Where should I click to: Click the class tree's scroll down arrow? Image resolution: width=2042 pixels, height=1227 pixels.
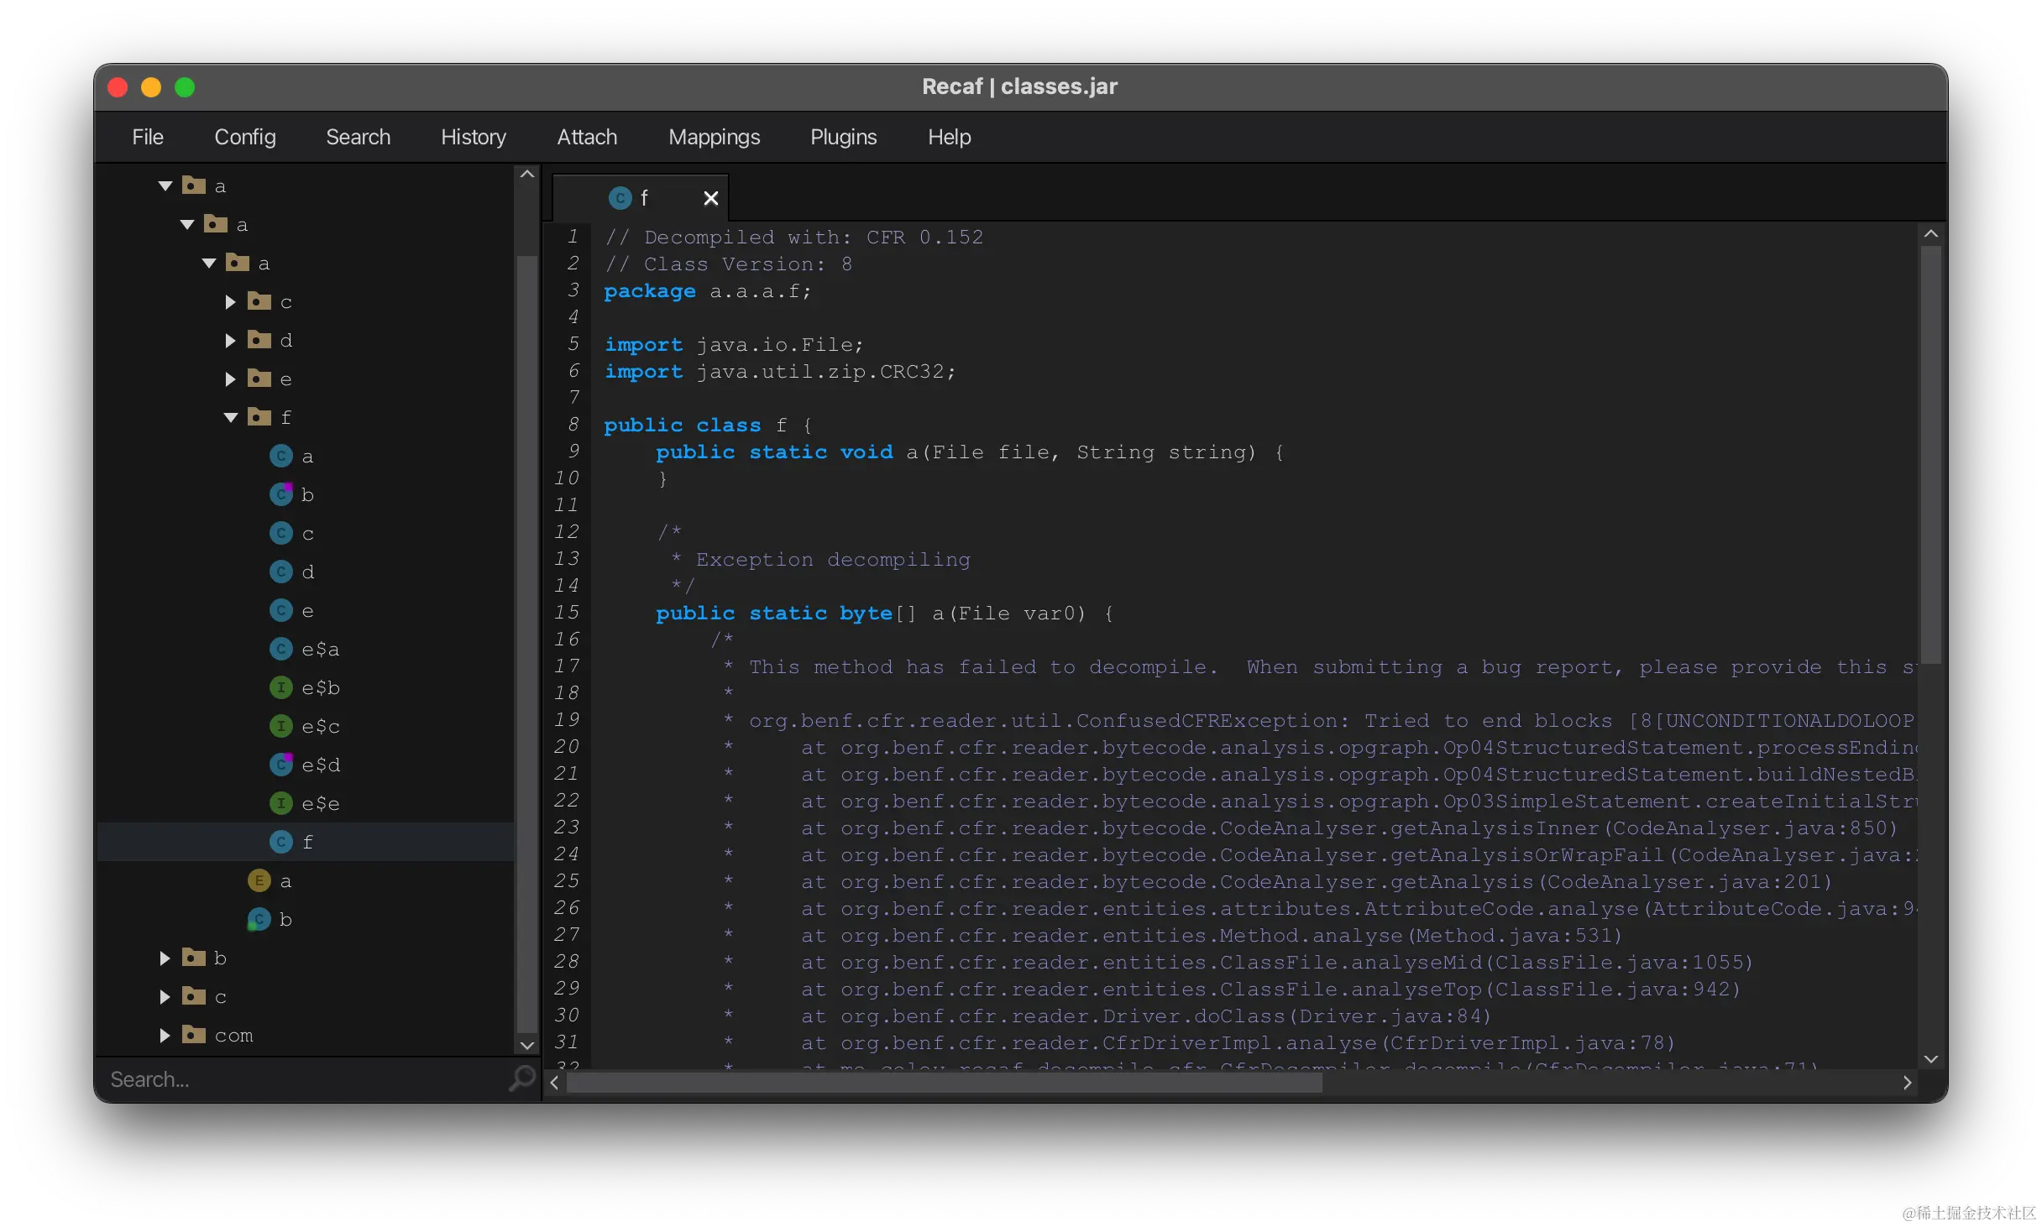point(527,1045)
